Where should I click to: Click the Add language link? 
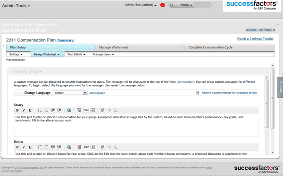(97, 93)
